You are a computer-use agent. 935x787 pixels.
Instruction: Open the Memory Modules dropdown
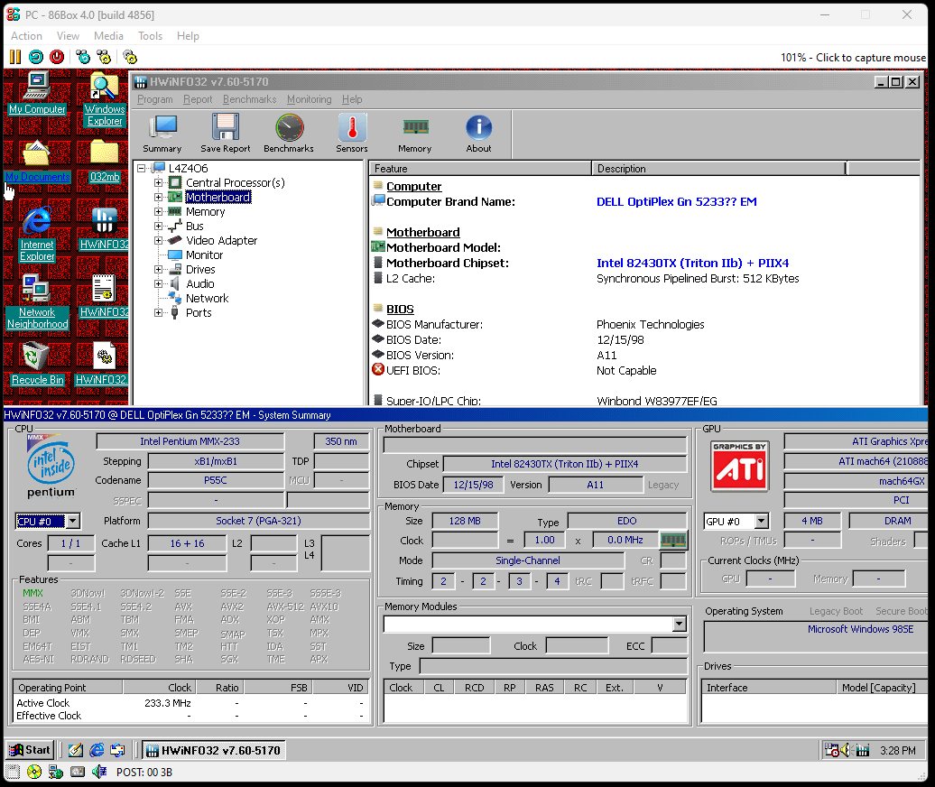tap(680, 624)
